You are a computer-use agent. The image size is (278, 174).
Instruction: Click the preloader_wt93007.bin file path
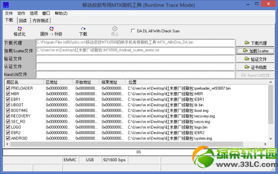(179, 88)
